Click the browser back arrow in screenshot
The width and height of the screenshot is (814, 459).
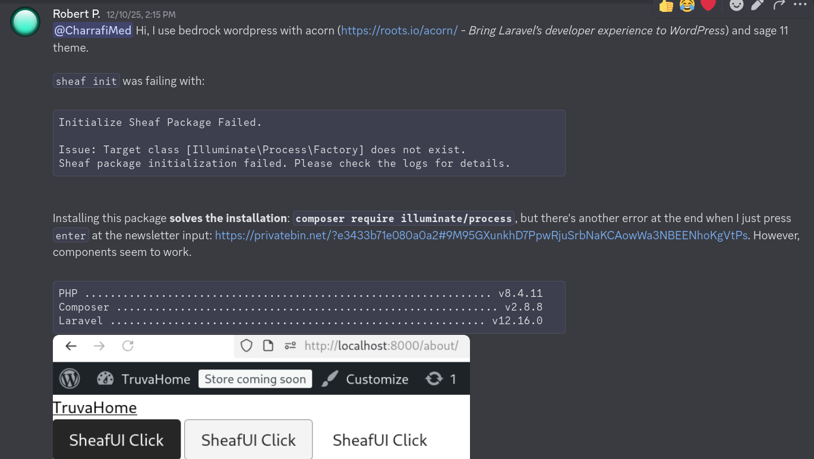71,346
